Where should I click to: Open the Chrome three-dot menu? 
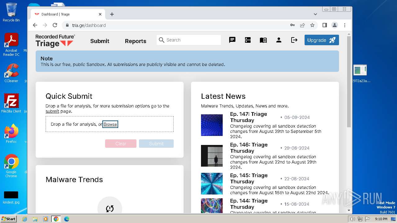point(345,25)
